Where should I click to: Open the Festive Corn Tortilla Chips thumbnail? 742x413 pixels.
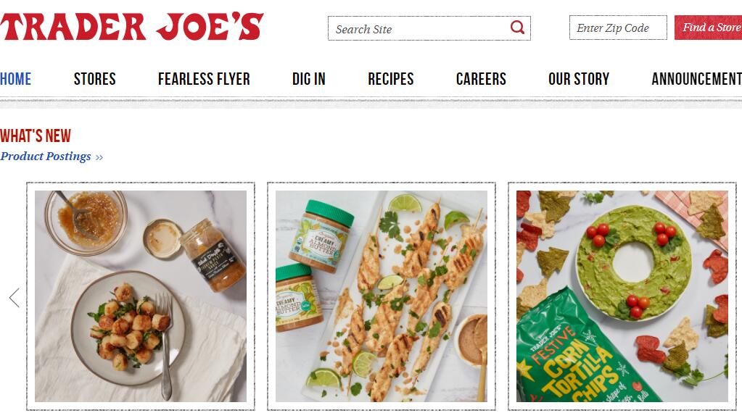click(622, 296)
